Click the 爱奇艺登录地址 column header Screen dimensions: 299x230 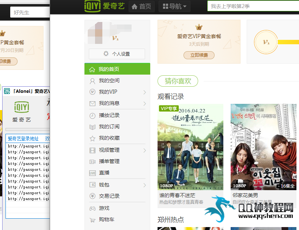tap(23, 139)
